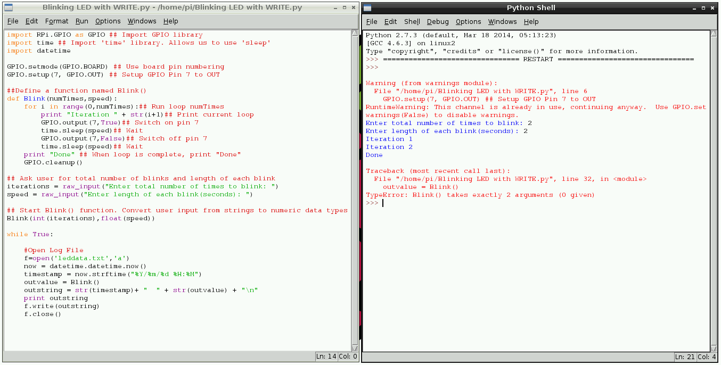The width and height of the screenshot is (721, 365).
Task: Open the Help menu in the editor window
Action: (x=171, y=21)
